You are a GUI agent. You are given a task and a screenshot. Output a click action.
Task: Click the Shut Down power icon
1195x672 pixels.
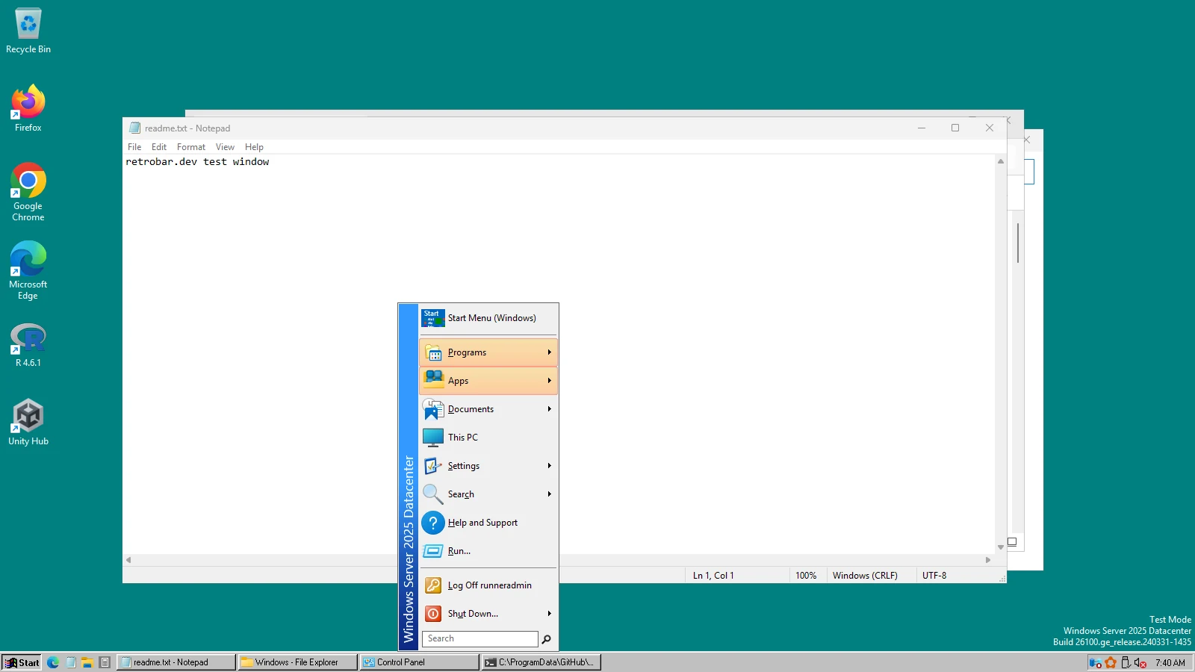tap(433, 614)
